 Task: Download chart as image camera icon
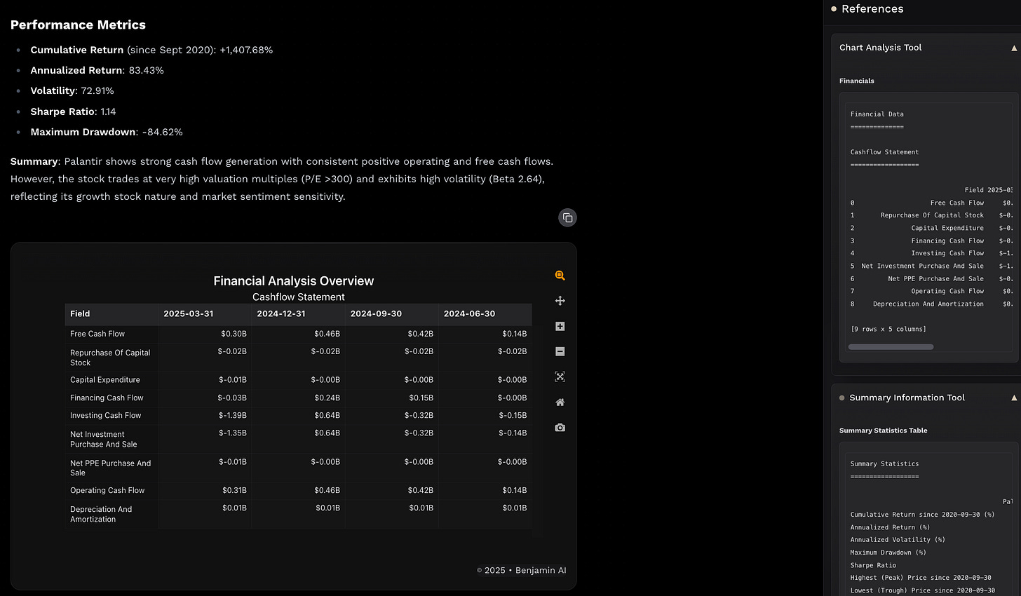click(560, 427)
